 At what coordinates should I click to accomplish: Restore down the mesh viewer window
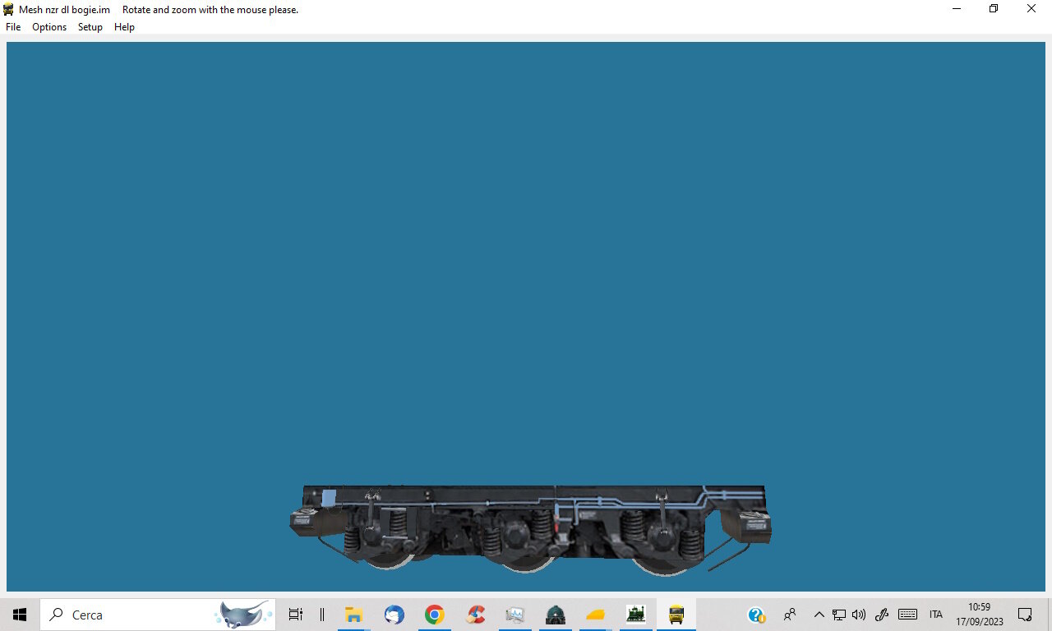994,9
